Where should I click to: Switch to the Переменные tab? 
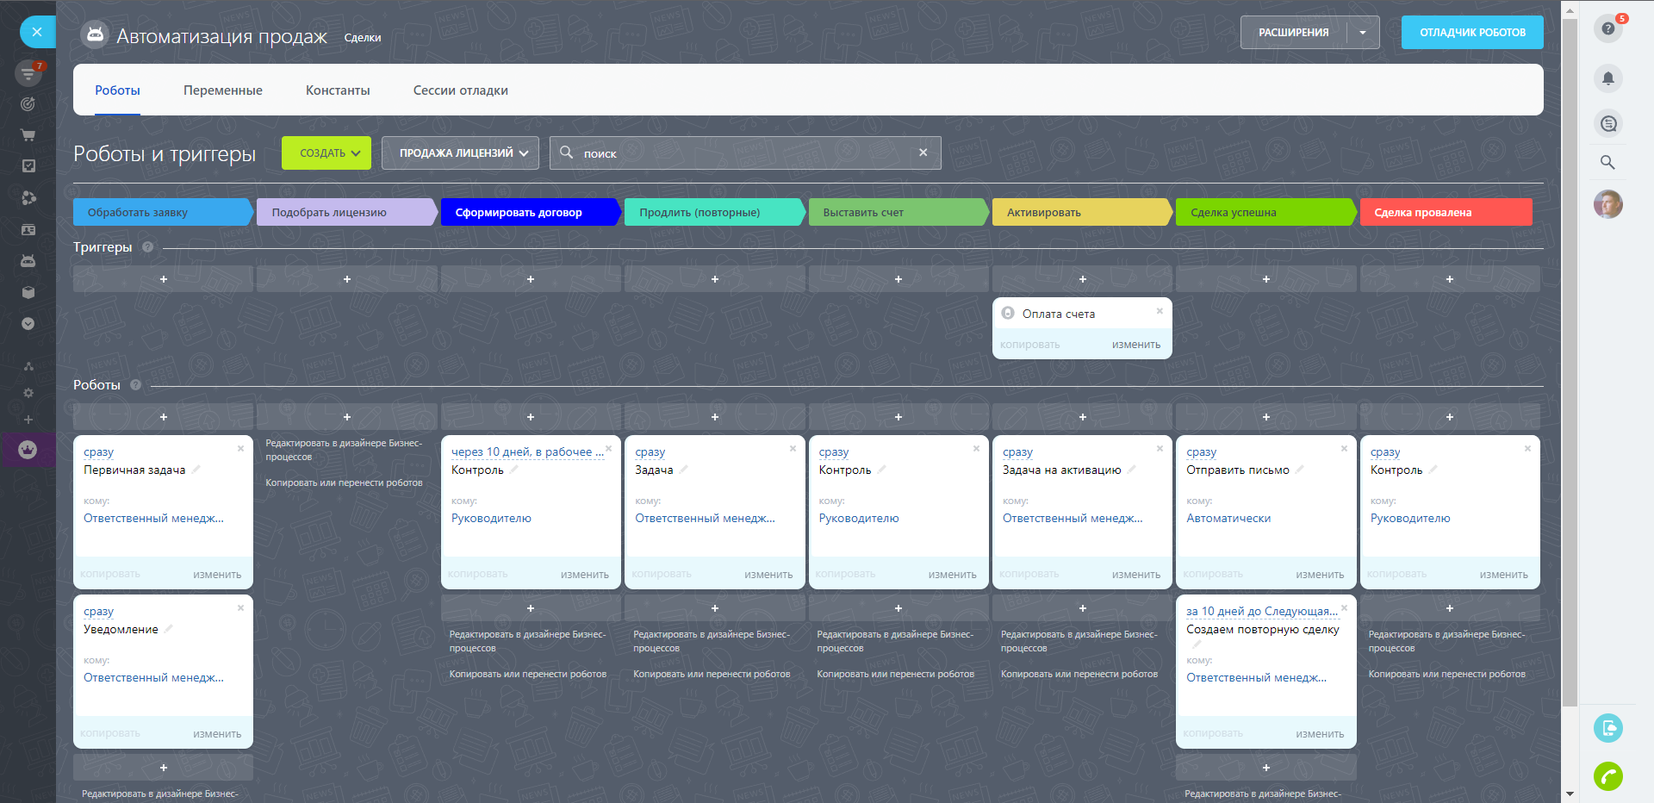click(222, 90)
